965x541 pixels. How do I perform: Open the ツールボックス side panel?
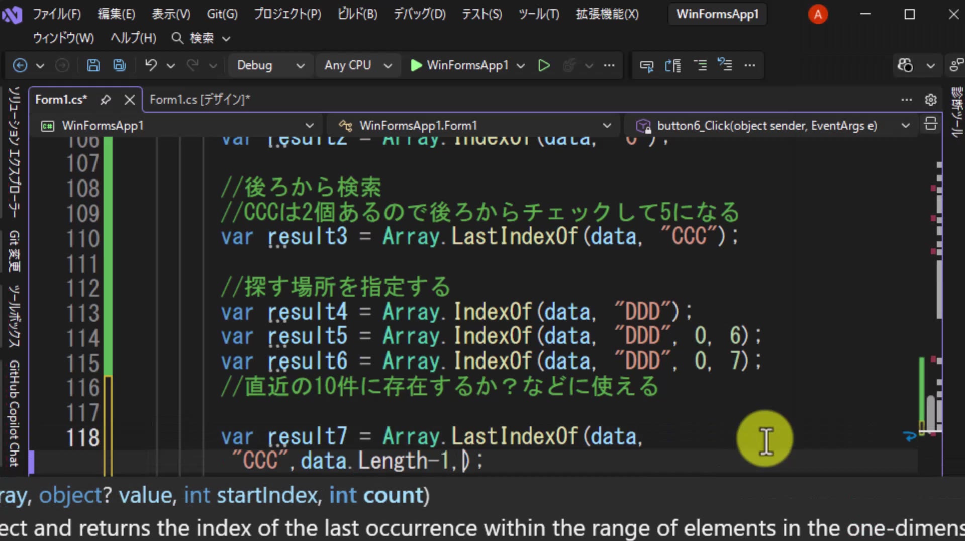click(14, 316)
